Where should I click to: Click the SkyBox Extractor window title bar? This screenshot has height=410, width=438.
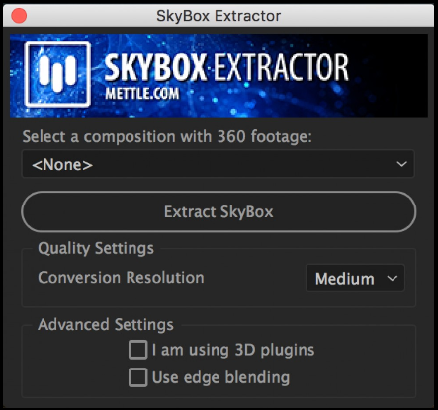click(x=219, y=16)
